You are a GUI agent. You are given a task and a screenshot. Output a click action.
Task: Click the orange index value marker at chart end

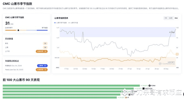177,54
